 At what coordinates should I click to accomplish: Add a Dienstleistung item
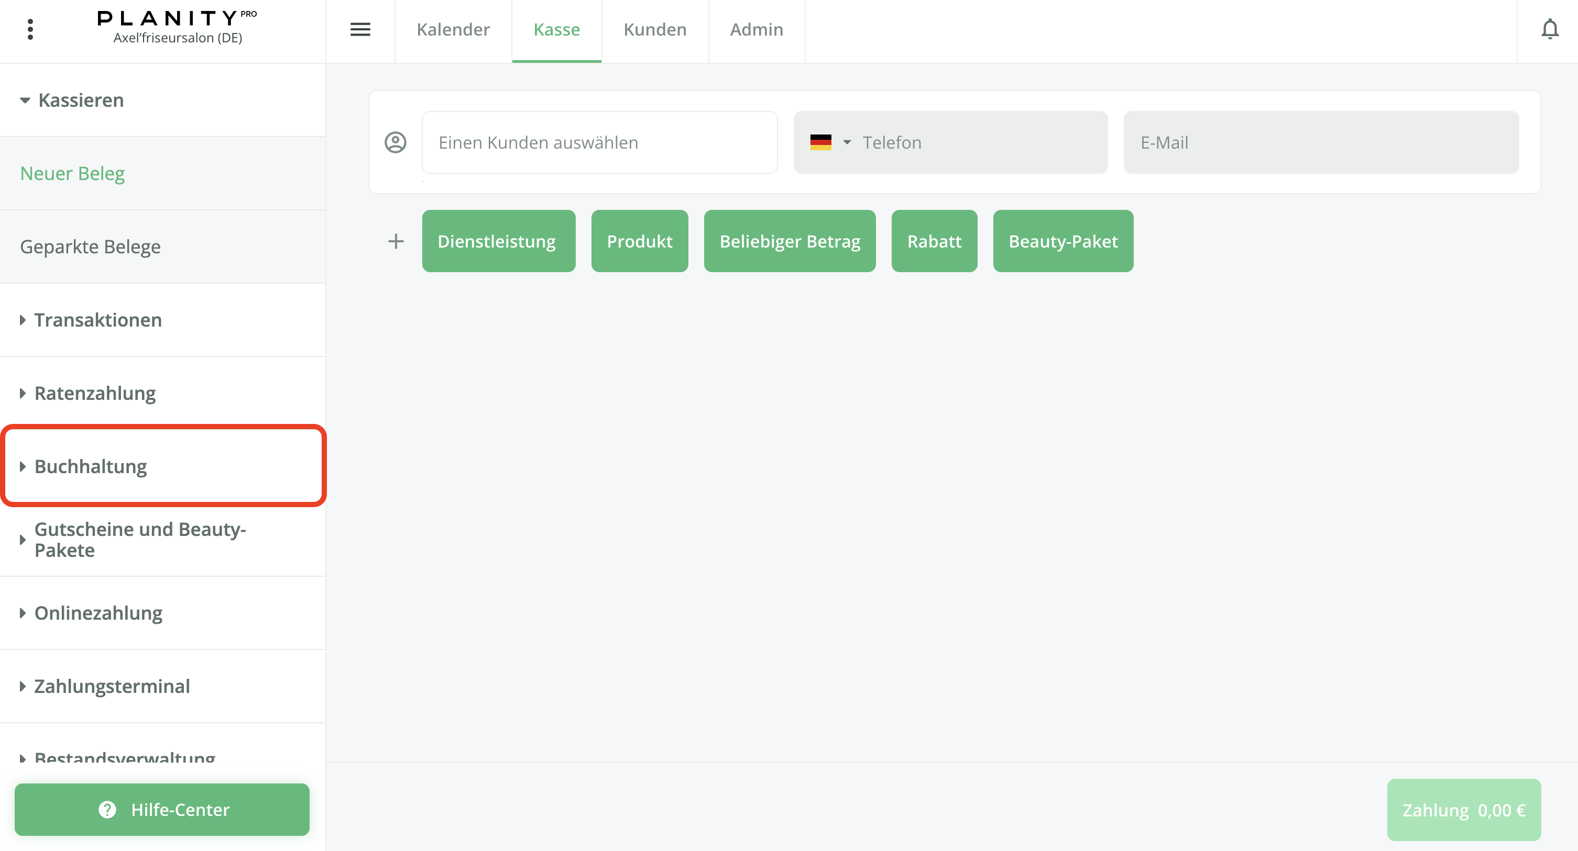pos(498,241)
